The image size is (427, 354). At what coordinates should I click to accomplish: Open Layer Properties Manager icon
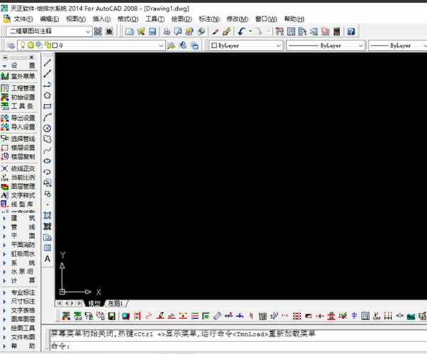point(11,46)
